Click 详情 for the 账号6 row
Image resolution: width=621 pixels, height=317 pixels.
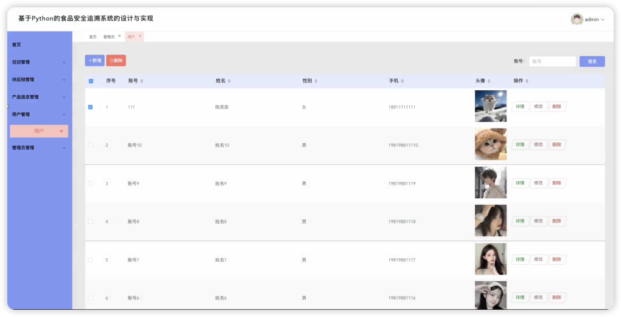coord(520,298)
